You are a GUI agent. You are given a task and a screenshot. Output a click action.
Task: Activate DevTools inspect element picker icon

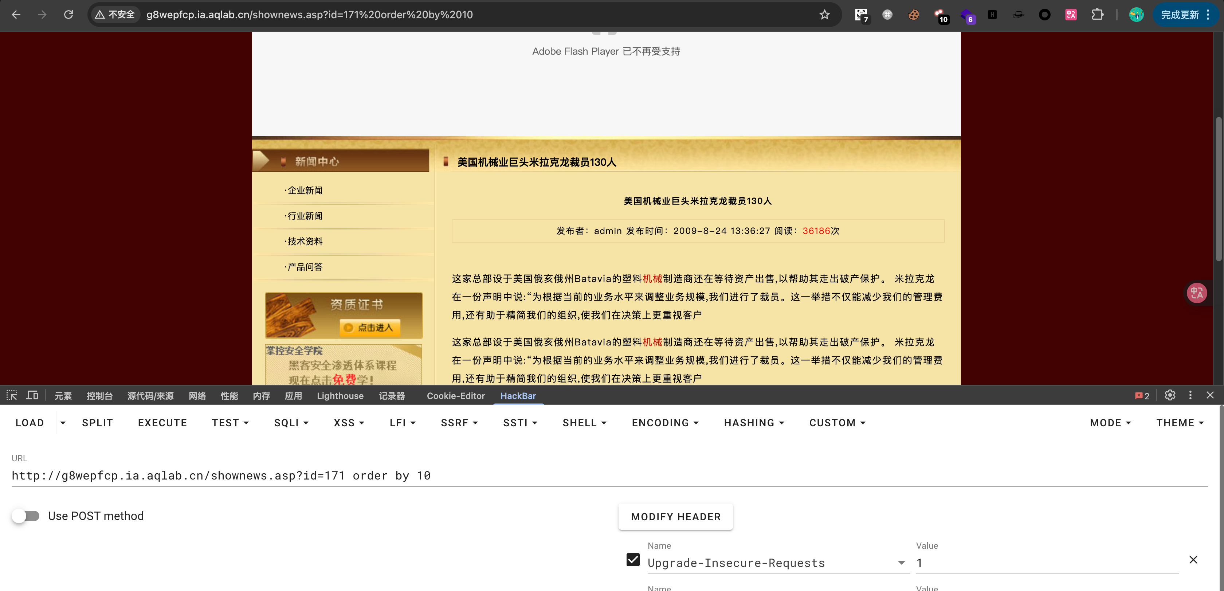pos(11,395)
